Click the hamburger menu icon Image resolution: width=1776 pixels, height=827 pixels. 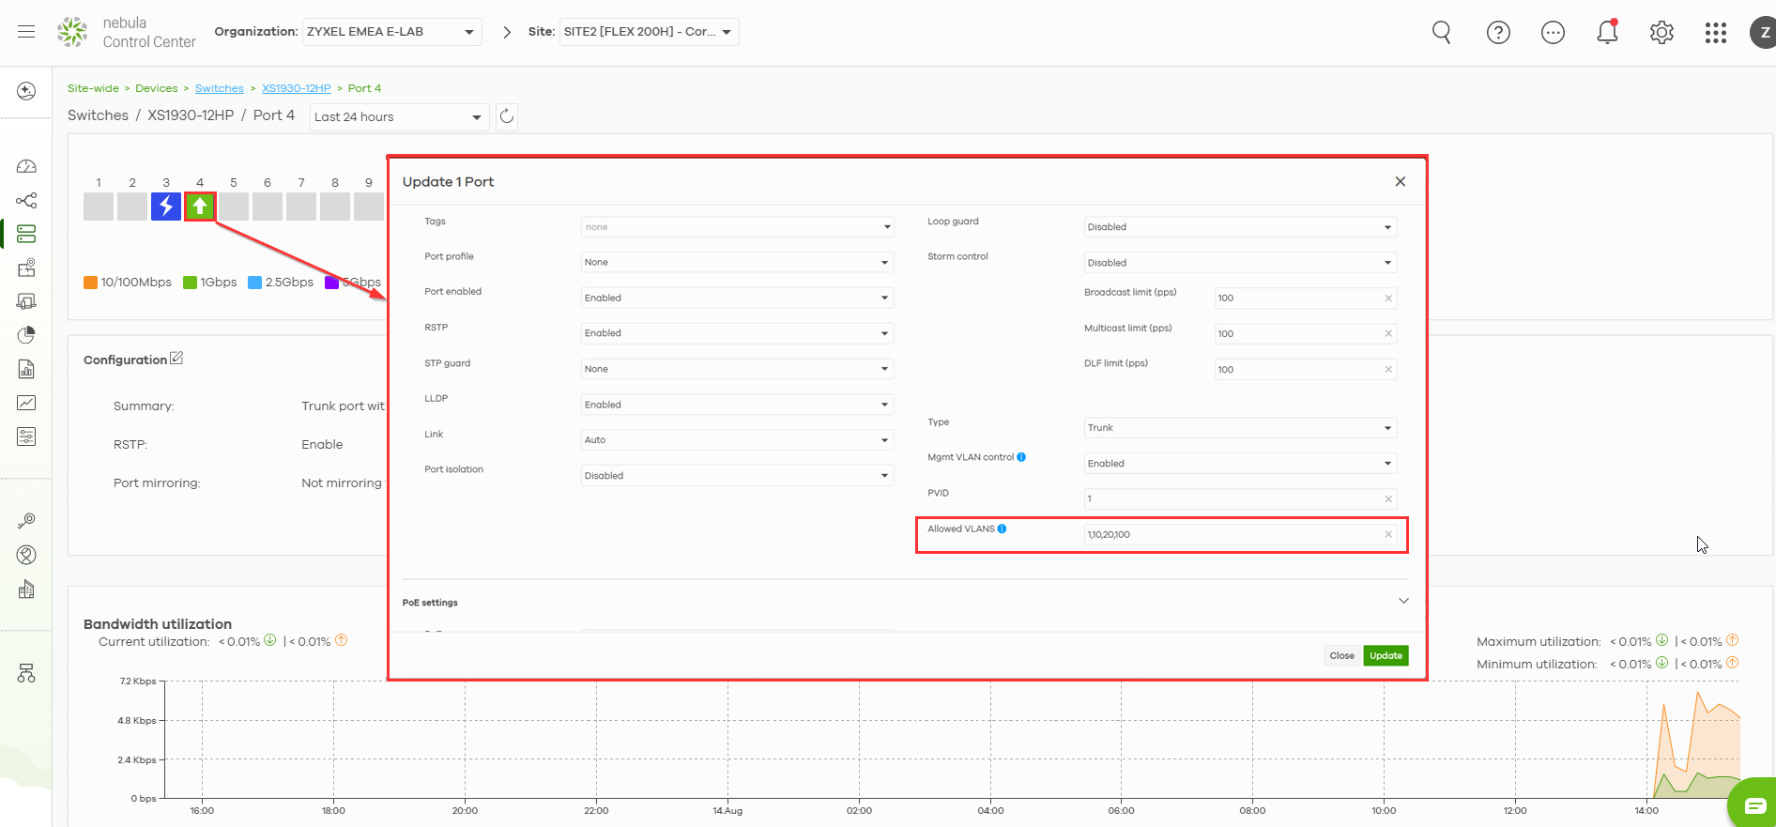pos(26,32)
